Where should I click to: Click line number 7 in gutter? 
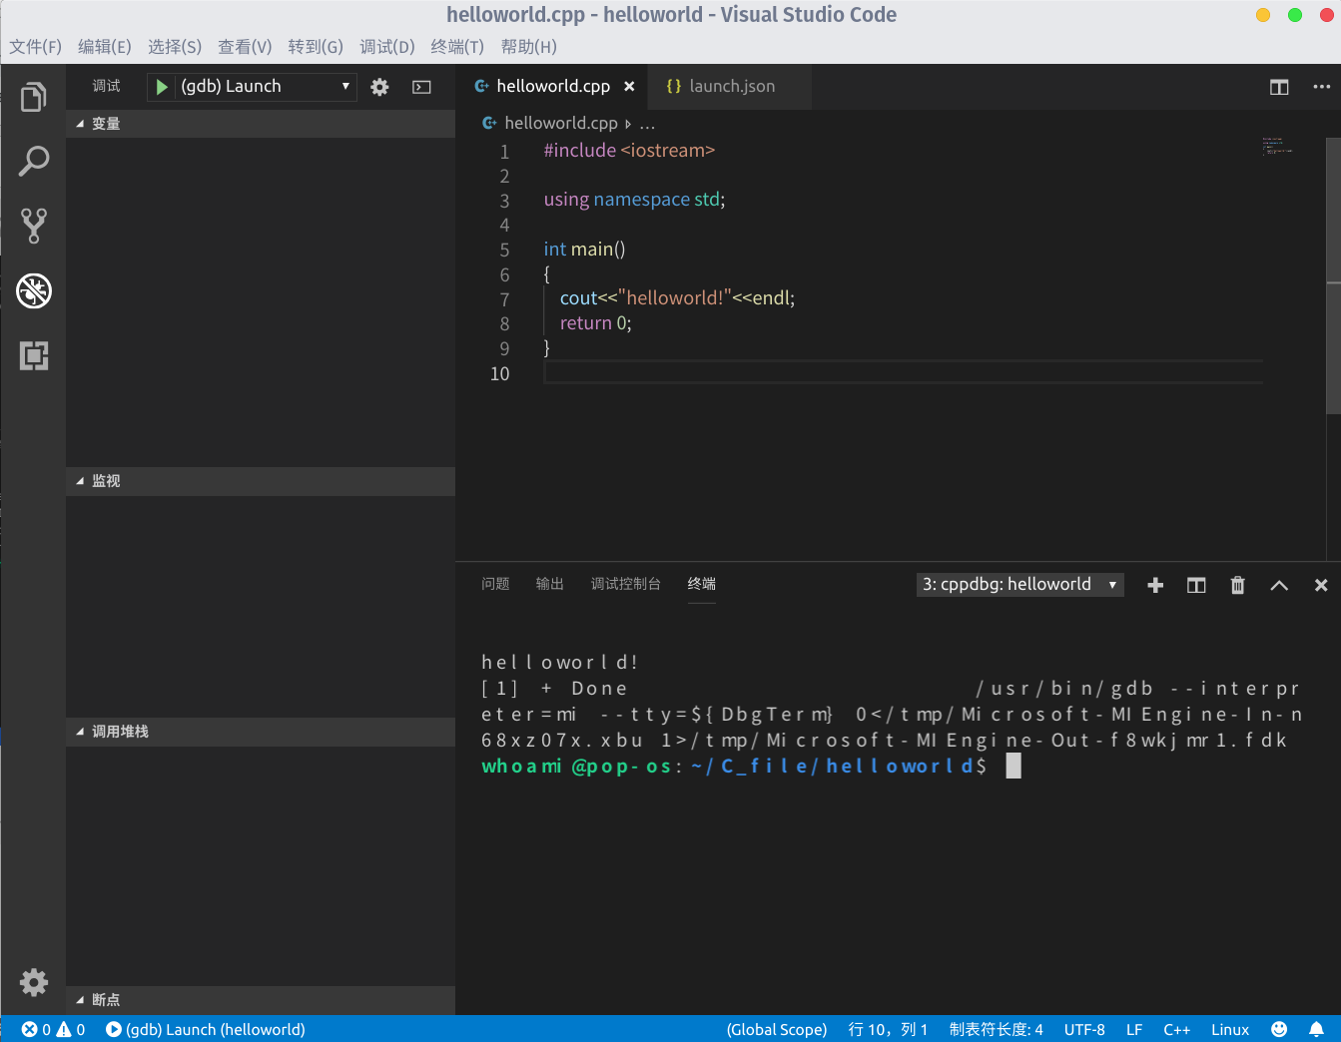pos(504,299)
